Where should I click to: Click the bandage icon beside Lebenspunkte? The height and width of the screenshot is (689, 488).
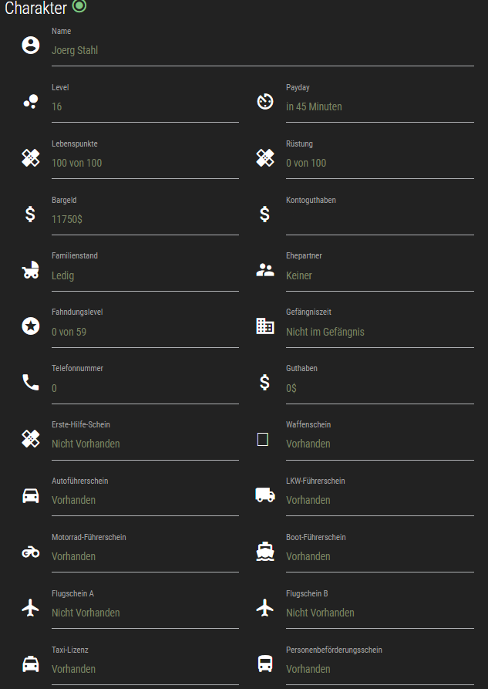(30, 158)
